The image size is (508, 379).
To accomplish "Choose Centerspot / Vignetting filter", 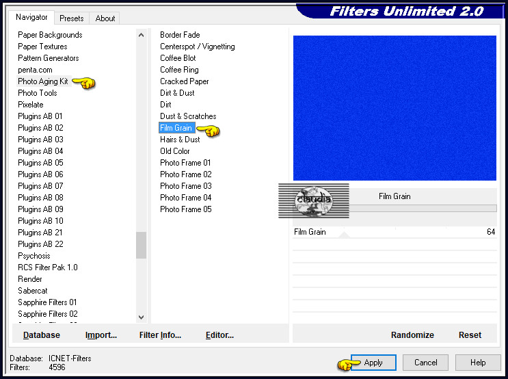I will click(x=198, y=47).
